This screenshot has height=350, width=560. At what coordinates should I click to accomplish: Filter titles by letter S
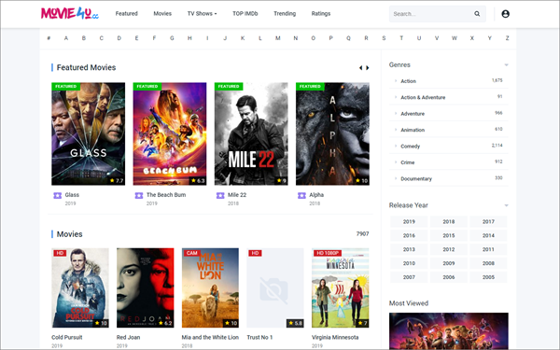click(384, 38)
